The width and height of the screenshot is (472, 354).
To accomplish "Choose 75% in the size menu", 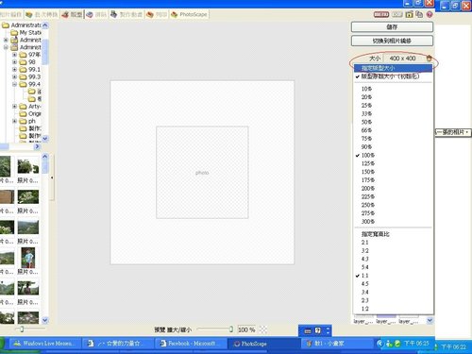I will pos(393,139).
